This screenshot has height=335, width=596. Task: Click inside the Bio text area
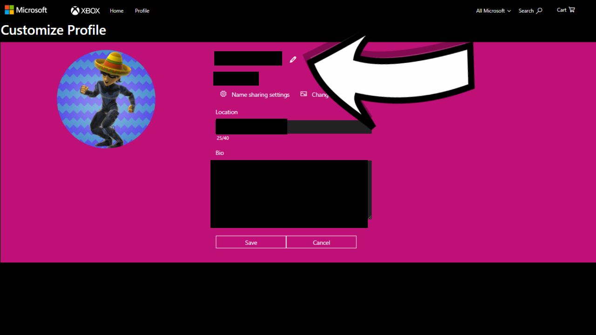click(x=289, y=194)
